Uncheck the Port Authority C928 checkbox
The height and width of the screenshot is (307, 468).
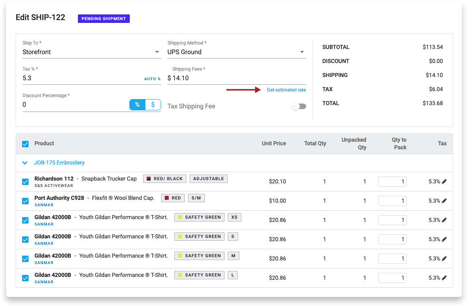coord(25,201)
